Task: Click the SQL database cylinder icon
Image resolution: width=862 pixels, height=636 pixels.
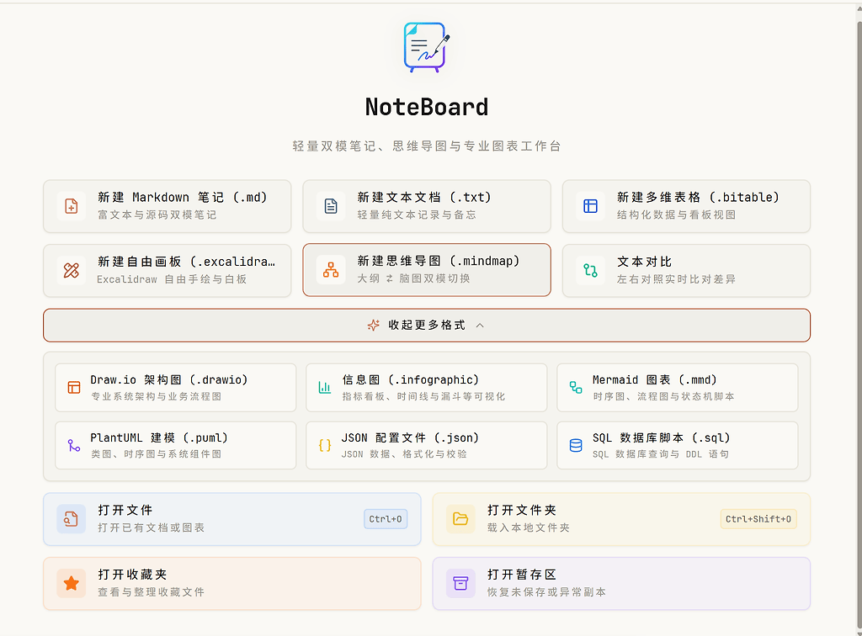Action: pos(576,445)
